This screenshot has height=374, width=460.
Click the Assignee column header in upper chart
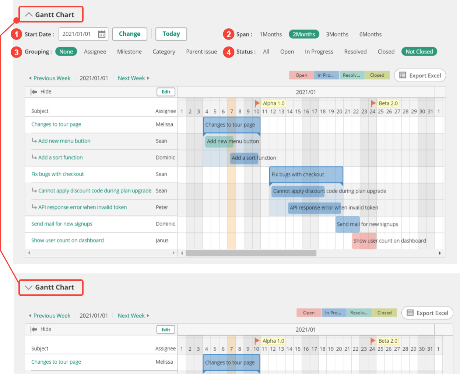pos(166,111)
